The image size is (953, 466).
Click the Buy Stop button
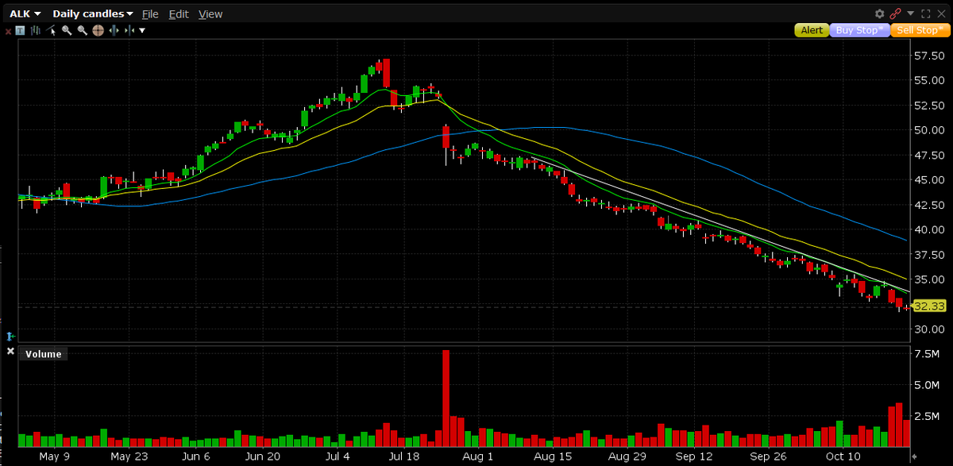tap(859, 30)
